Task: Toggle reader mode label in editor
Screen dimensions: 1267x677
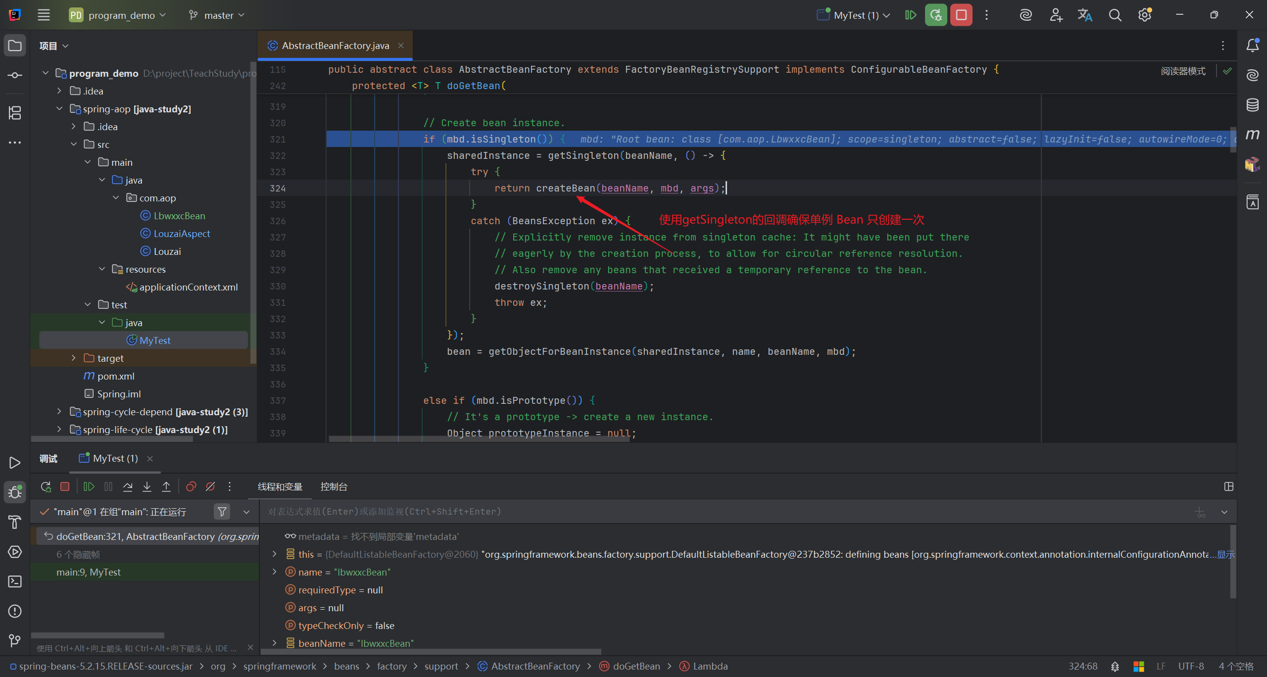Action: coord(1183,71)
